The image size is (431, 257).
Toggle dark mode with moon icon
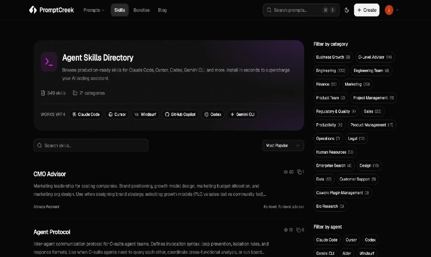(x=346, y=10)
